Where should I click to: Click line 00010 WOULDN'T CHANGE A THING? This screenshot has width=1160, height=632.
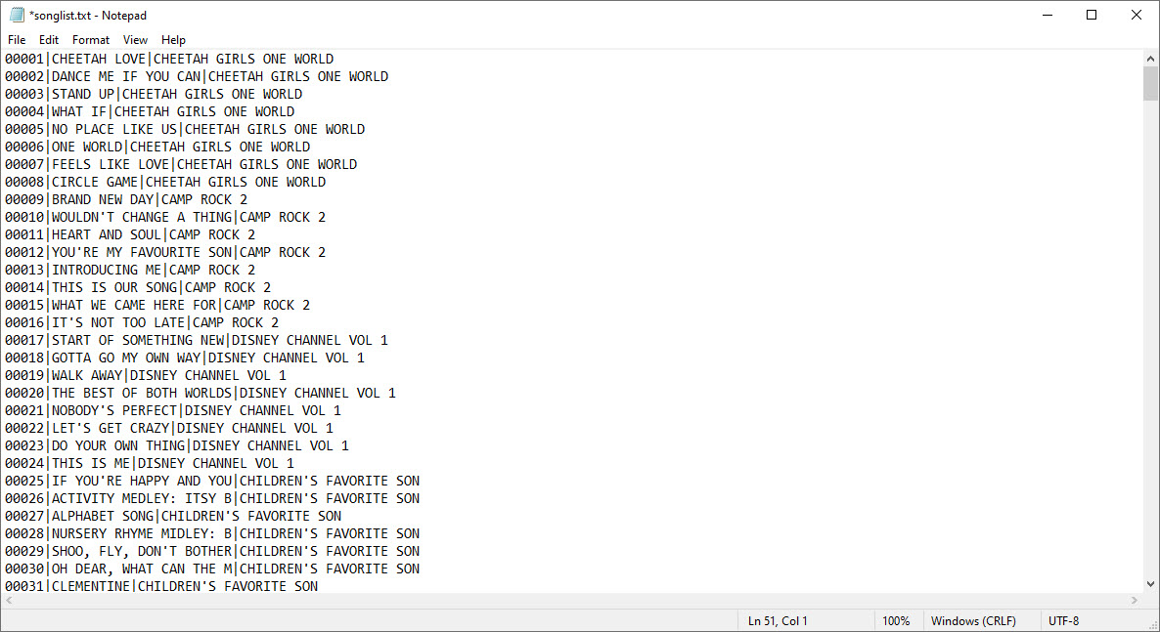[x=165, y=217]
